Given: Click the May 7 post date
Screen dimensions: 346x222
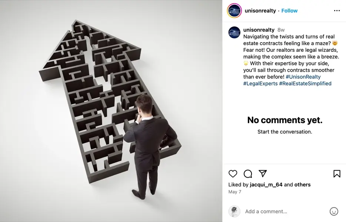Looking at the screenshot, I should point(235,192).
